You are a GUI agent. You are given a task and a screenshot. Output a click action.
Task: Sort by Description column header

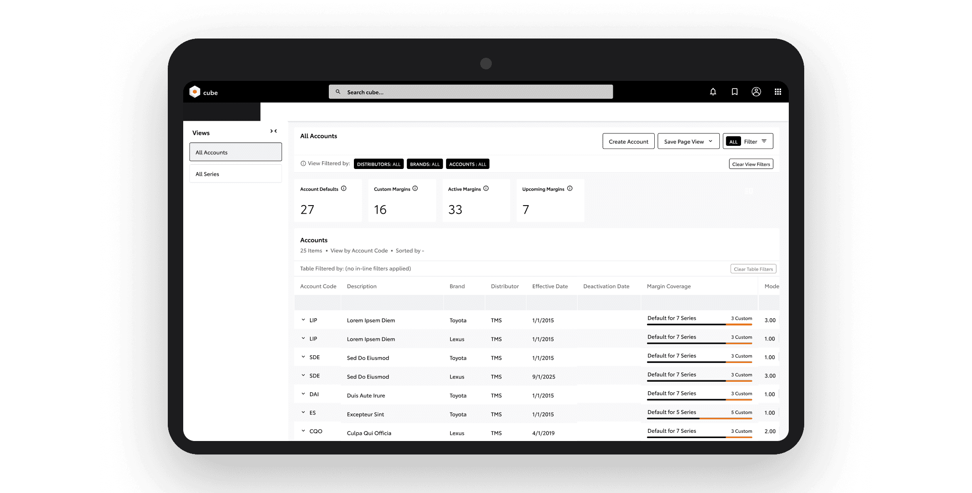(362, 286)
